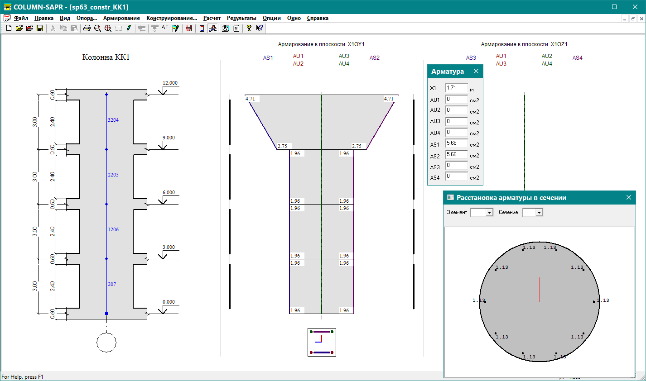Viewport: 646px width, 381px height.
Task: Click the section orientation thumbnail below diagram
Action: tap(322, 342)
